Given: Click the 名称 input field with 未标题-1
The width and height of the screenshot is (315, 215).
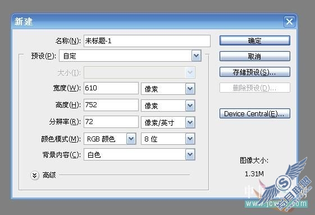Looking at the screenshot, I should pos(147,41).
